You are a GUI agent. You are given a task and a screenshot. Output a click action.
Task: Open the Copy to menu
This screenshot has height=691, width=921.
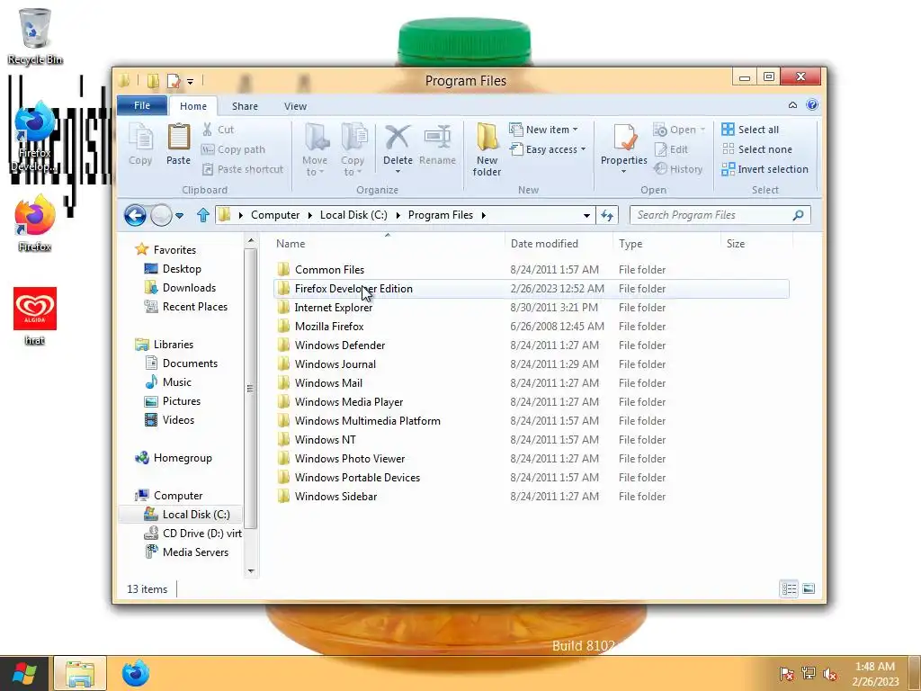(353, 149)
